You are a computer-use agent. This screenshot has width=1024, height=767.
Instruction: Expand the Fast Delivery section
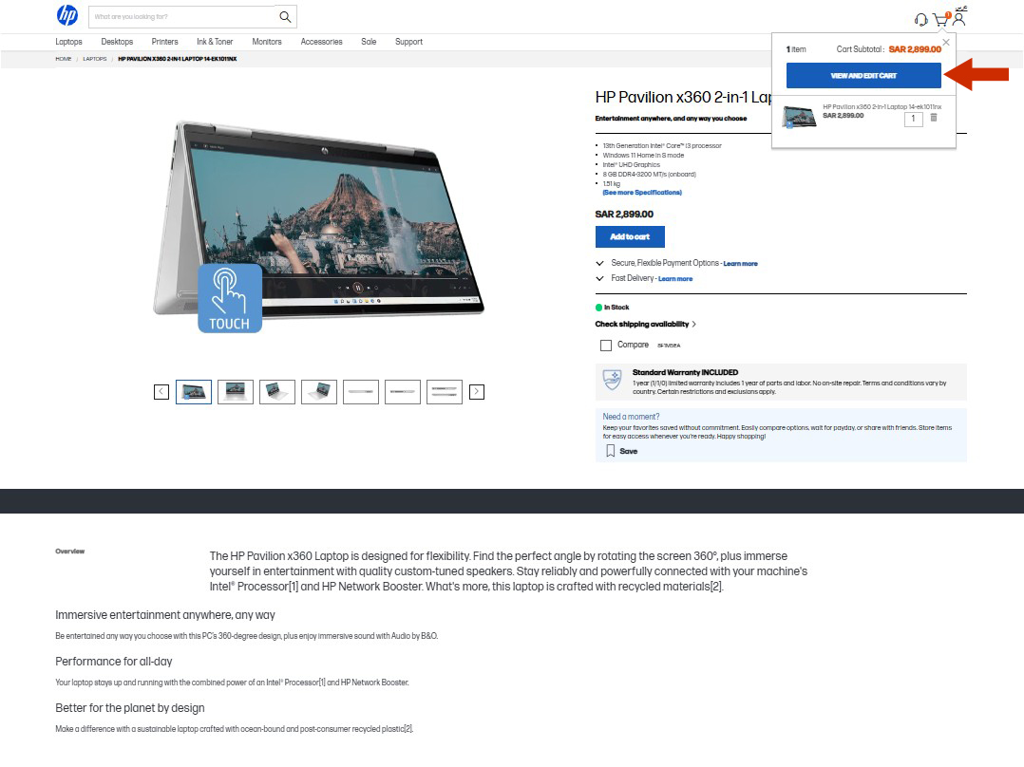click(x=600, y=278)
